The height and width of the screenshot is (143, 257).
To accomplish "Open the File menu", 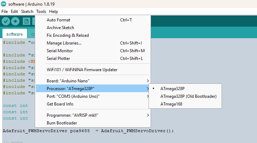I will [x=5, y=12].
